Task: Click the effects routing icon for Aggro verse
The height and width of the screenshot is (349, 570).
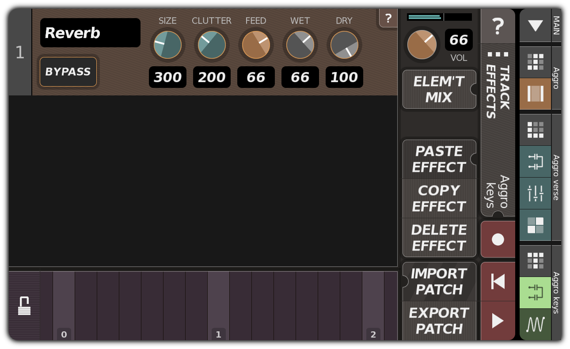Action: (x=535, y=162)
